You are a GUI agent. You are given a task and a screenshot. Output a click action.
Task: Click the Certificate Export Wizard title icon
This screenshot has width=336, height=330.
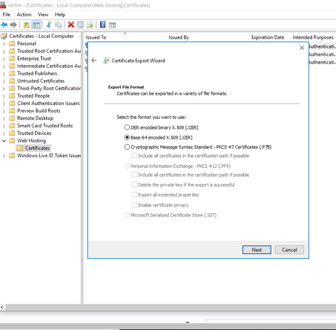106,61
